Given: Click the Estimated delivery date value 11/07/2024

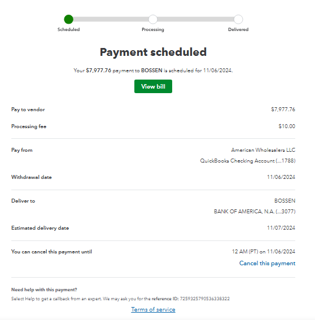Looking at the screenshot, I should (x=281, y=228).
